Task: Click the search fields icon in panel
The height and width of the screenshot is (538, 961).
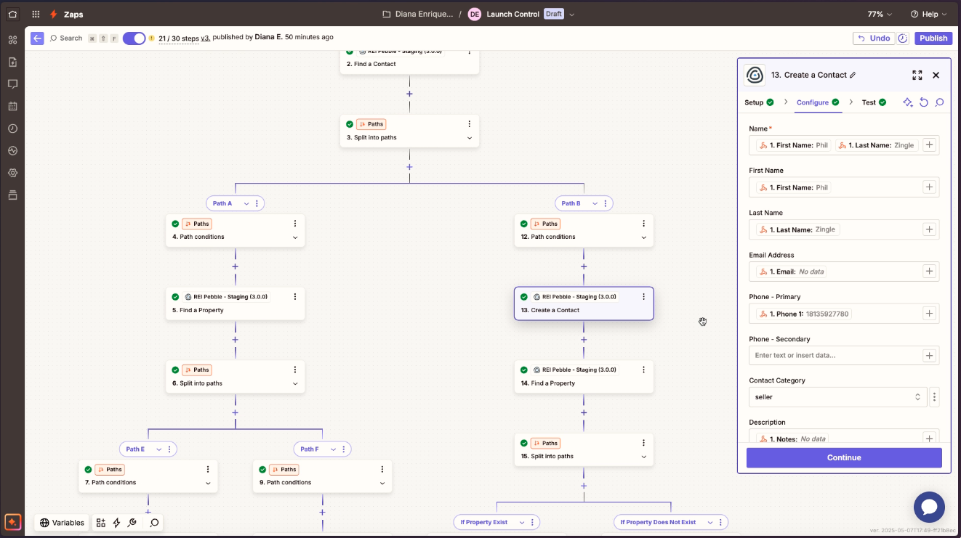Action: click(940, 102)
